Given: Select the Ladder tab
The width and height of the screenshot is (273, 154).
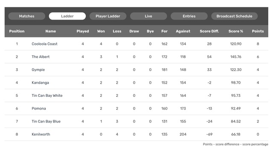Looking at the screenshot, I should (x=67, y=16).
